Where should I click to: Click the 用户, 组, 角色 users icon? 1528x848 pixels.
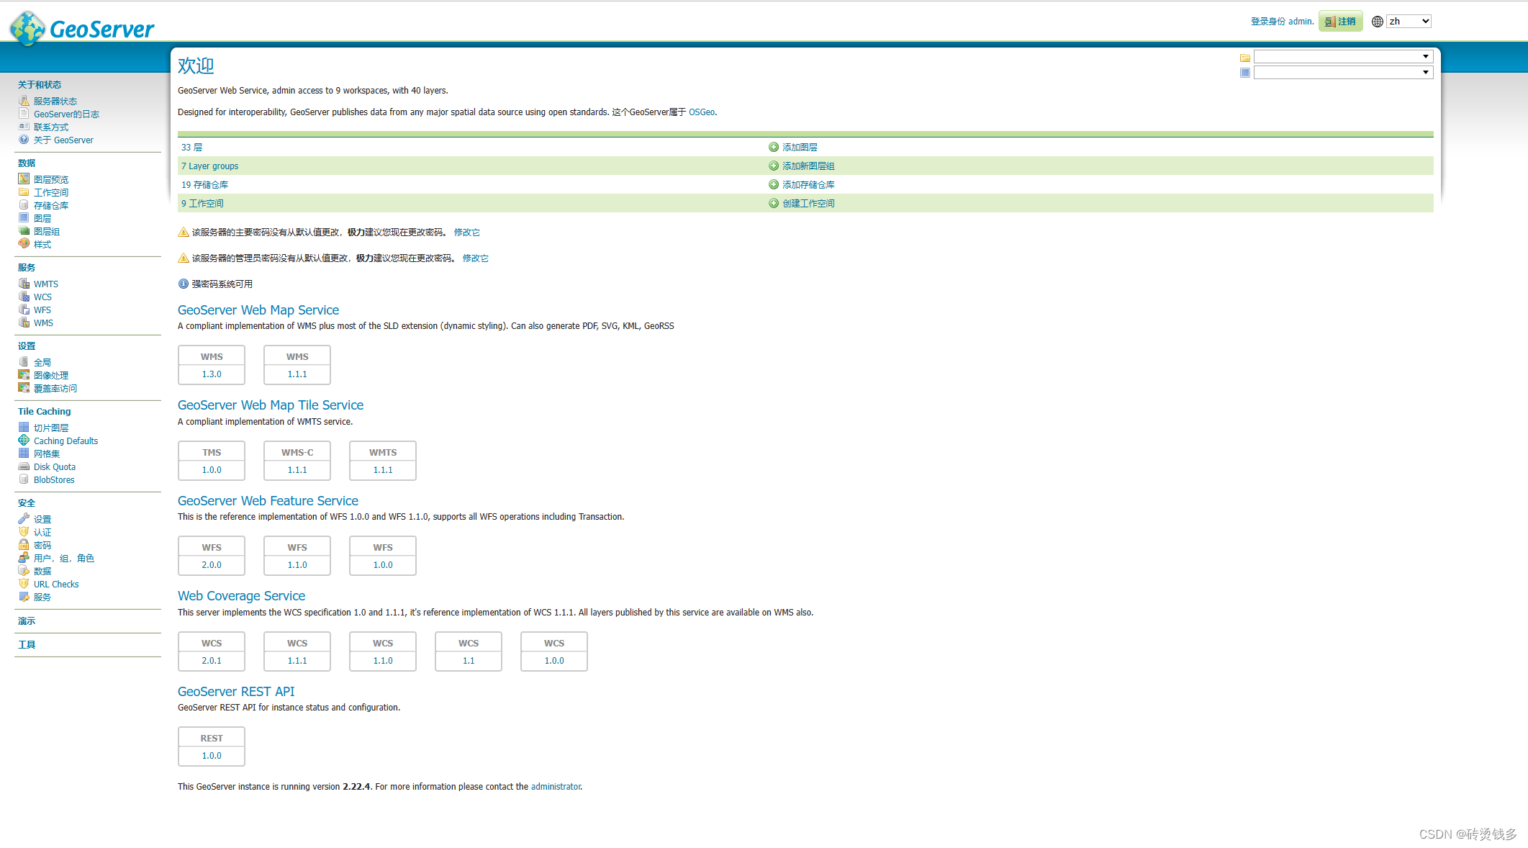(24, 558)
